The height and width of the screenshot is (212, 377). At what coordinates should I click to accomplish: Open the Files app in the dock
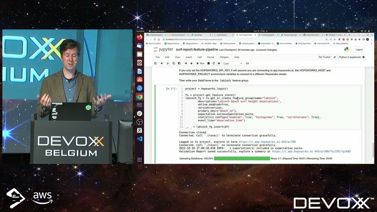140,54
